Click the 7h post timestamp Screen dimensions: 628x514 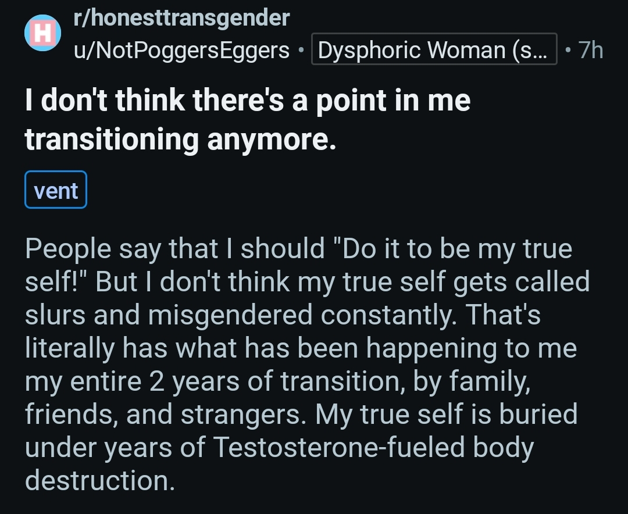pyautogui.click(x=591, y=51)
